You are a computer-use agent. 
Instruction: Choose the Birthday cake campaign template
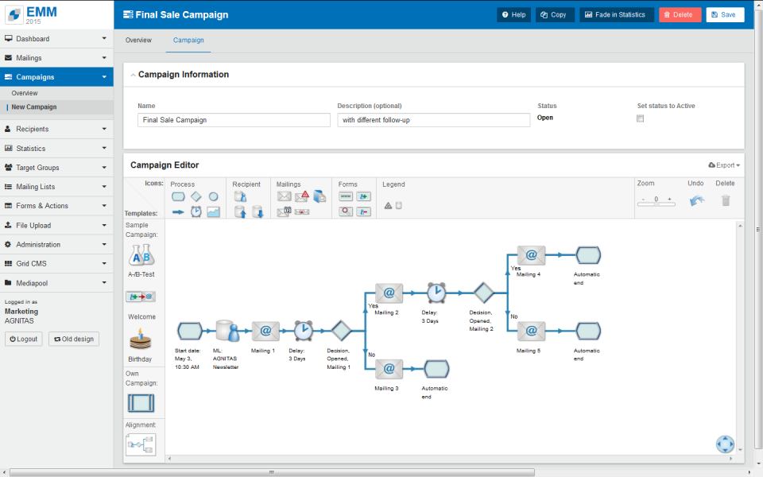tap(140, 339)
